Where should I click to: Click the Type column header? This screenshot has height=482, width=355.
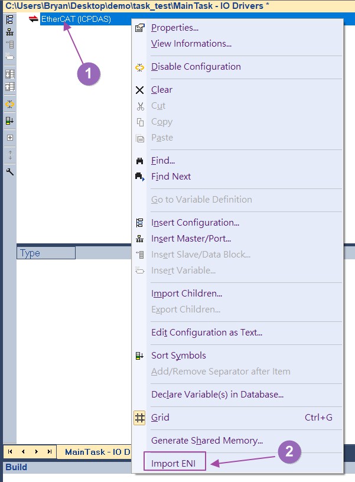coord(46,253)
